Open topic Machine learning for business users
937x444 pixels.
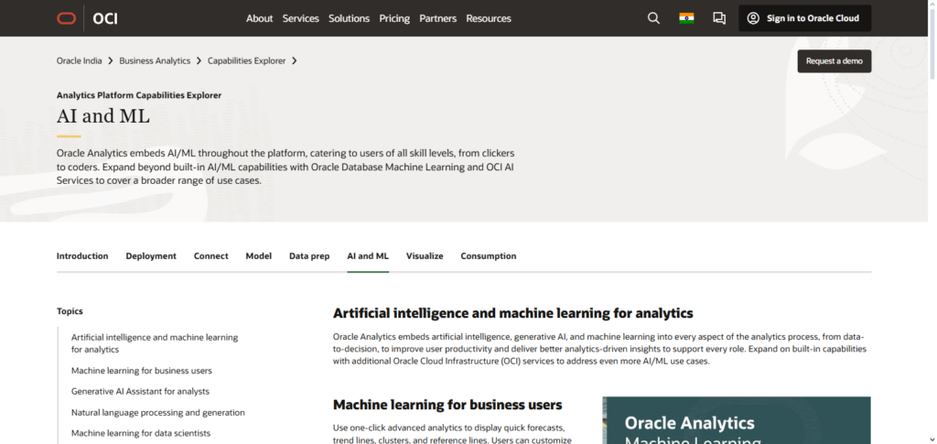tap(142, 371)
